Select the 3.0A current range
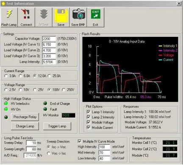 tap(6, 76)
